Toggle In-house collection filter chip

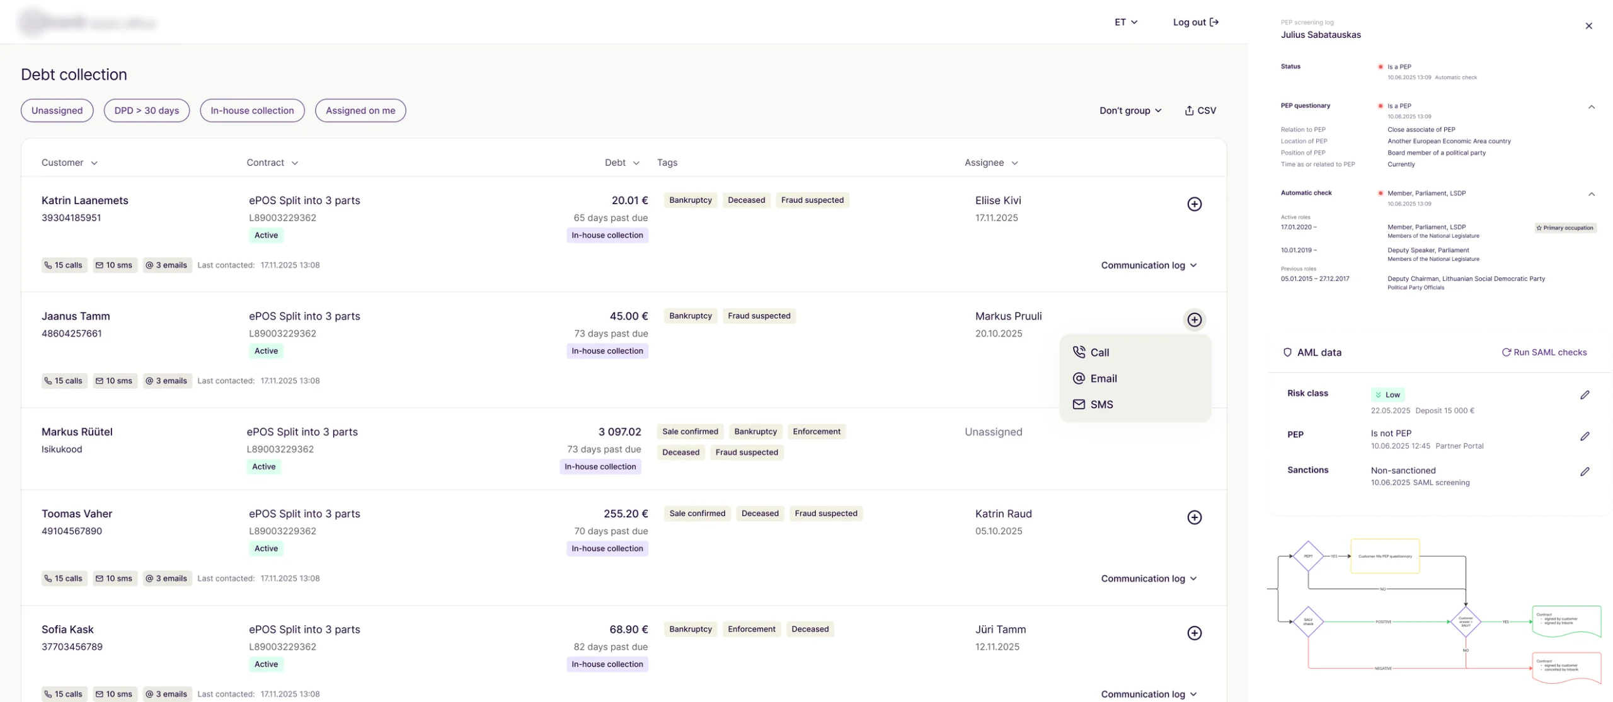point(252,110)
